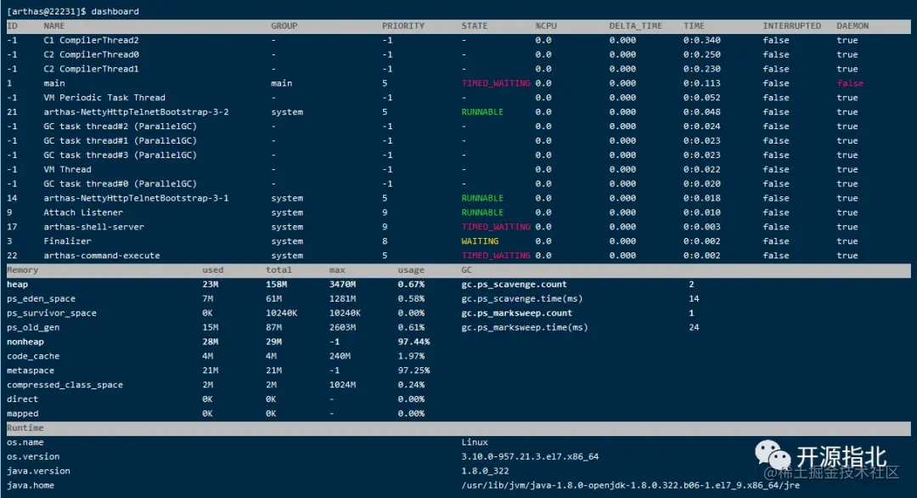Click 'gc.ps_marksweep.time(ms)' metric label
Screen dimensions: 917x498
tap(524, 327)
